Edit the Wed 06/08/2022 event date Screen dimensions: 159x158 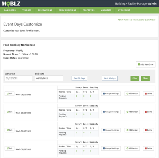[x=10, y=112]
